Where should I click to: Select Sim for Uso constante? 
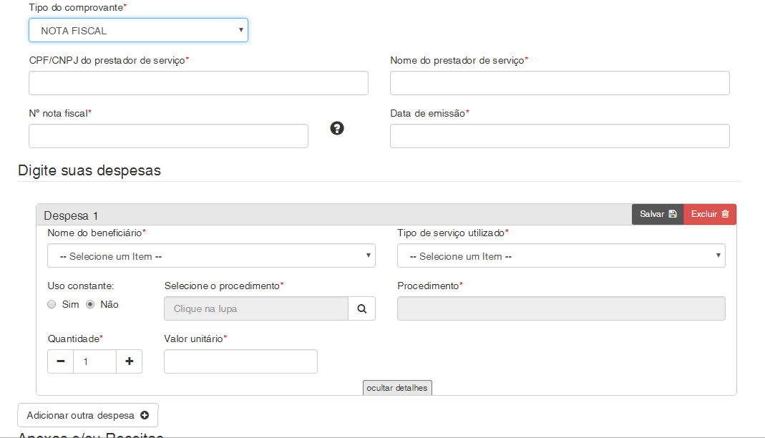(52, 304)
